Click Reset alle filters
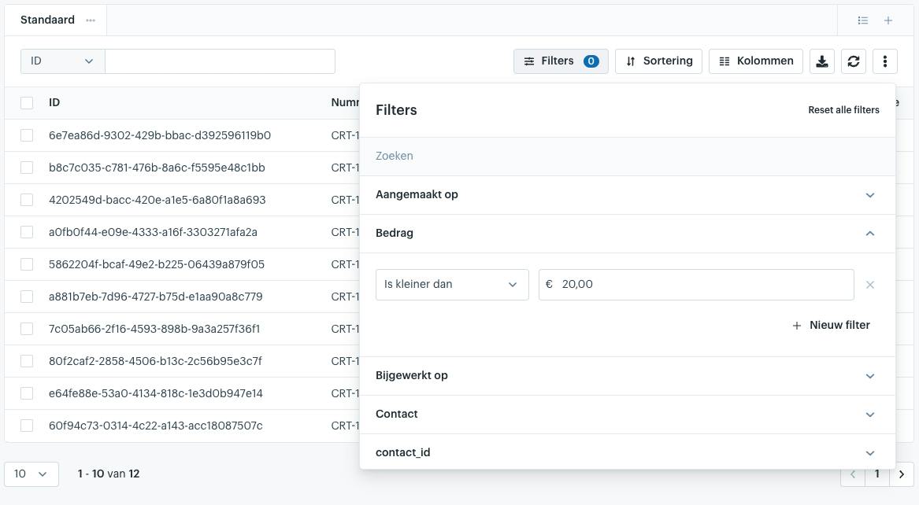The width and height of the screenshot is (919, 505). [843, 110]
